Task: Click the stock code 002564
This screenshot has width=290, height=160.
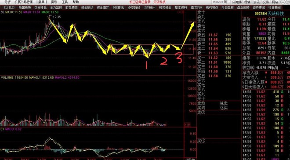Action: pos(260,14)
